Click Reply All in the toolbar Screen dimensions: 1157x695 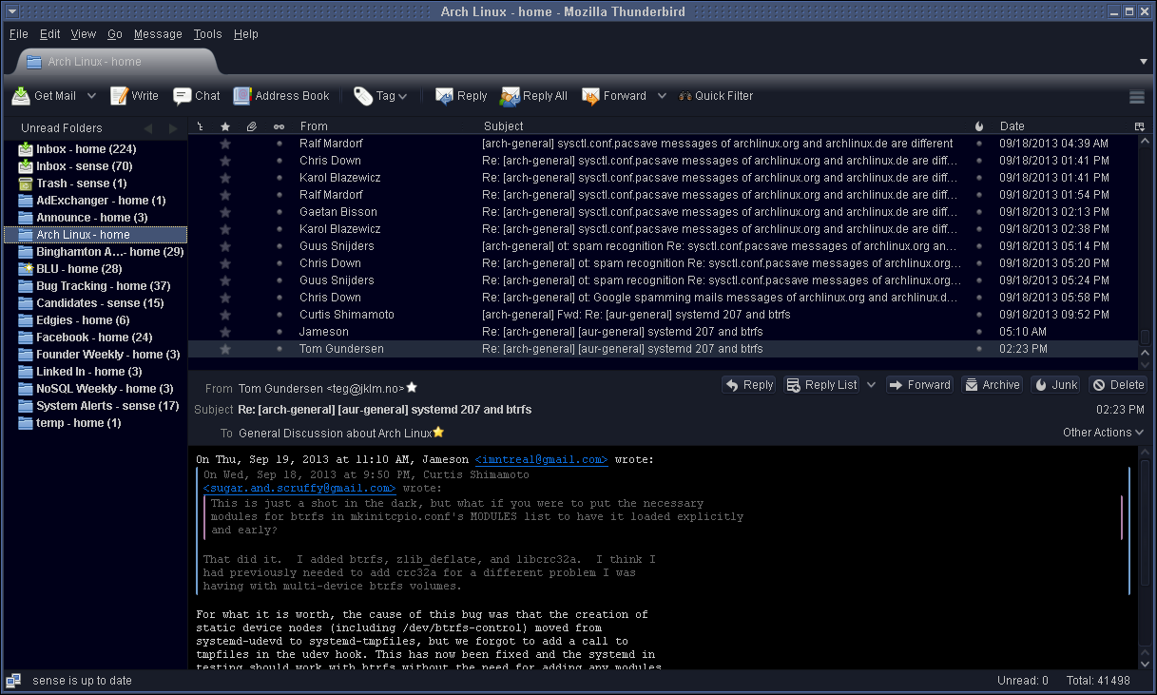(x=534, y=96)
